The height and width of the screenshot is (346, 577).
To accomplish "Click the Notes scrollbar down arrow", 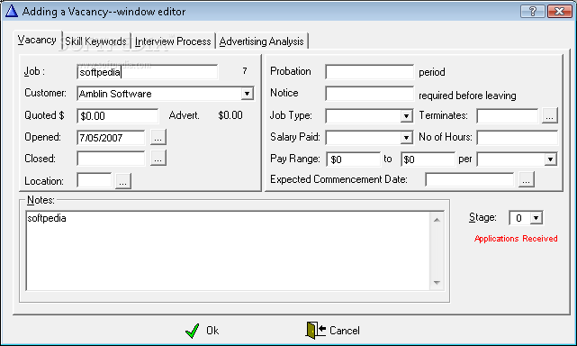I will click(437, 283).
